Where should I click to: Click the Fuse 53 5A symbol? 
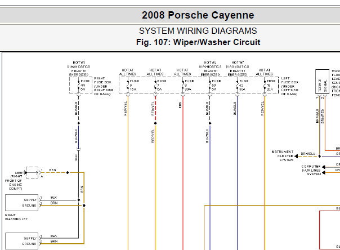click(x=210, y=85)
